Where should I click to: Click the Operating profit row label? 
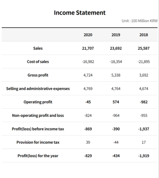click(38, 102)
